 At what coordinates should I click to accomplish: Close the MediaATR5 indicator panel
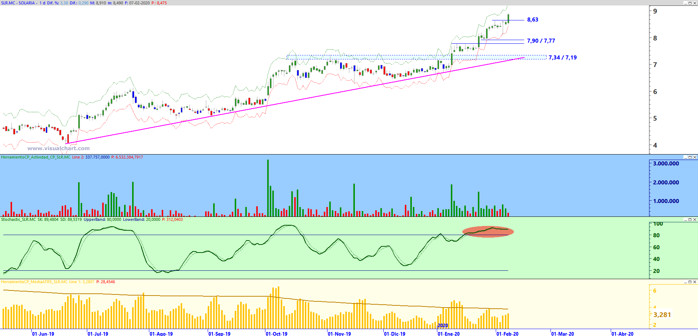(695, 282)
